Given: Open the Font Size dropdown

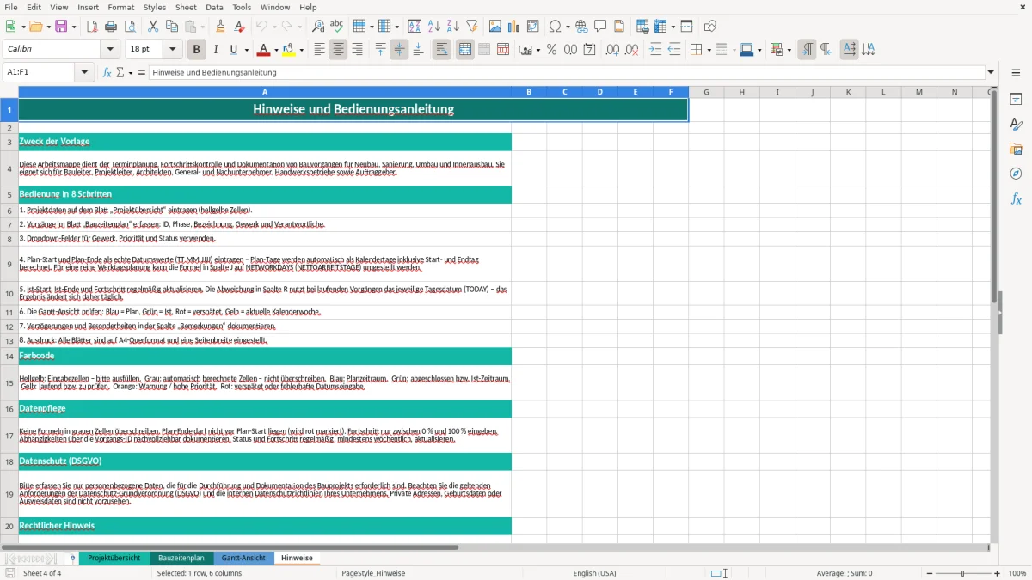Looking at the screenshot, I should click(172, 50).
